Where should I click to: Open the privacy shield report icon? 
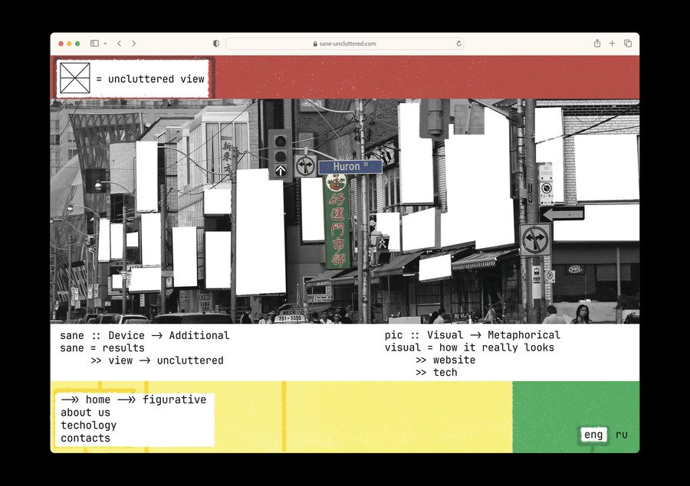click(x=215, y=44)
